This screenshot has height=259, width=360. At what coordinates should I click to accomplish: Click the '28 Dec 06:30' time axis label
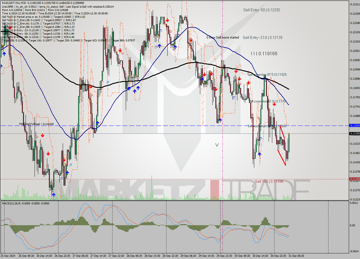pos(134,256)
